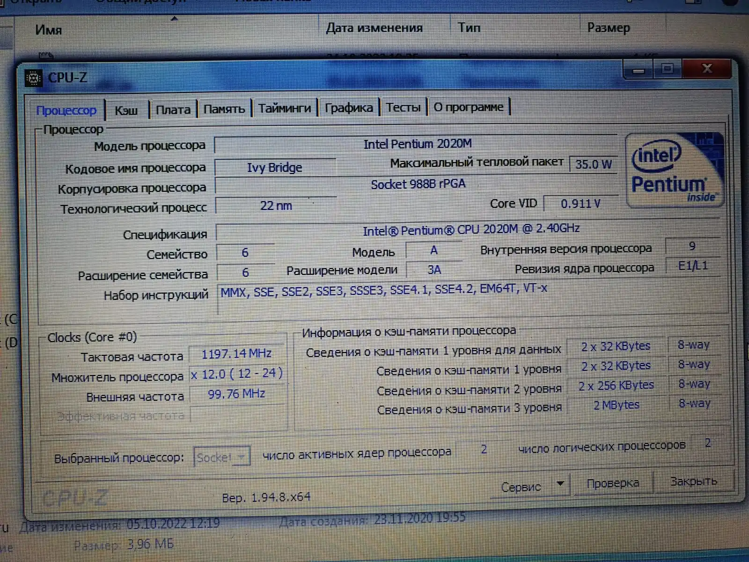The width and height of the screenshot is (749, 562).
Task: Click the Core VID 0.911 V value
Action: (580, 204)
